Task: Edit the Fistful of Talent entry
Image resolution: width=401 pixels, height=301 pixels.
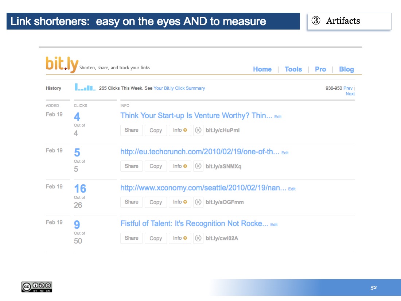Action: [274, 225]
